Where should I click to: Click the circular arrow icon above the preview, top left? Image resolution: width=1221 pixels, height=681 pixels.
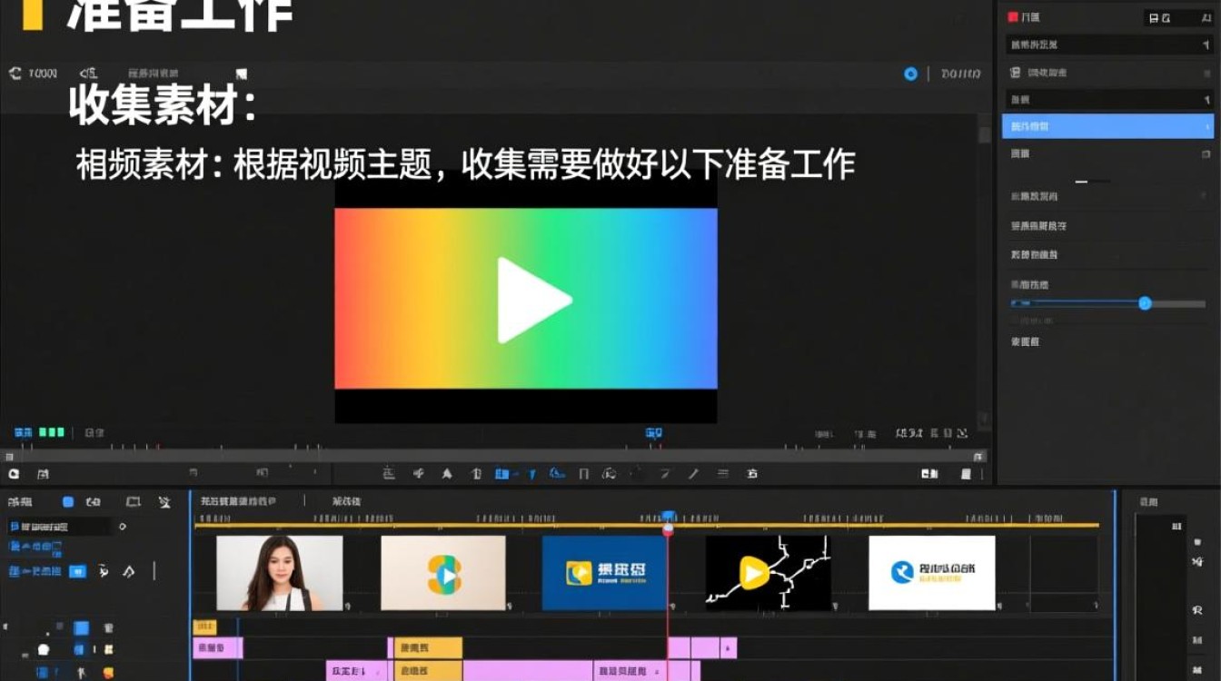[x=15, y=74]
